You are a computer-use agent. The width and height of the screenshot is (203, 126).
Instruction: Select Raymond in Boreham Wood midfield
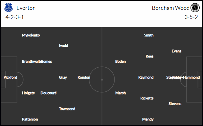146,78
